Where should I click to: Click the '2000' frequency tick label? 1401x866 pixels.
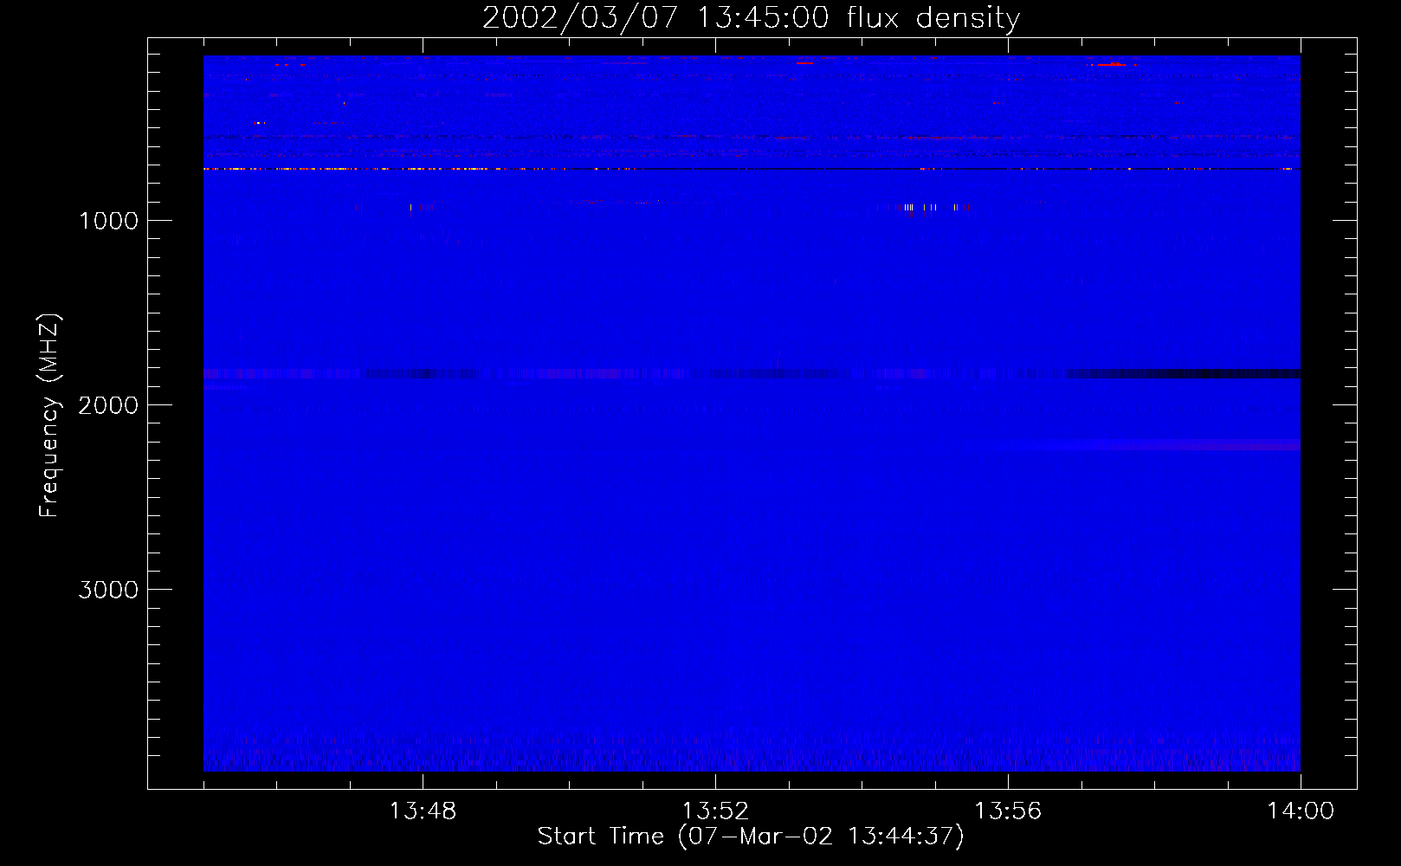tap(108, 405)
